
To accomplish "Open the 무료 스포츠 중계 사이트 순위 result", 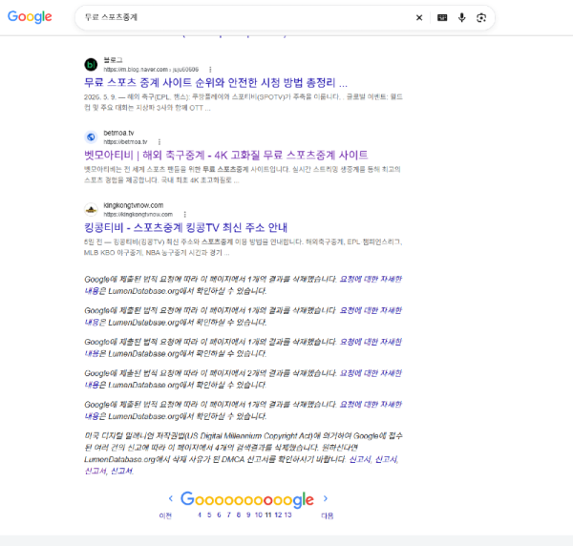I will click(216, 82).
